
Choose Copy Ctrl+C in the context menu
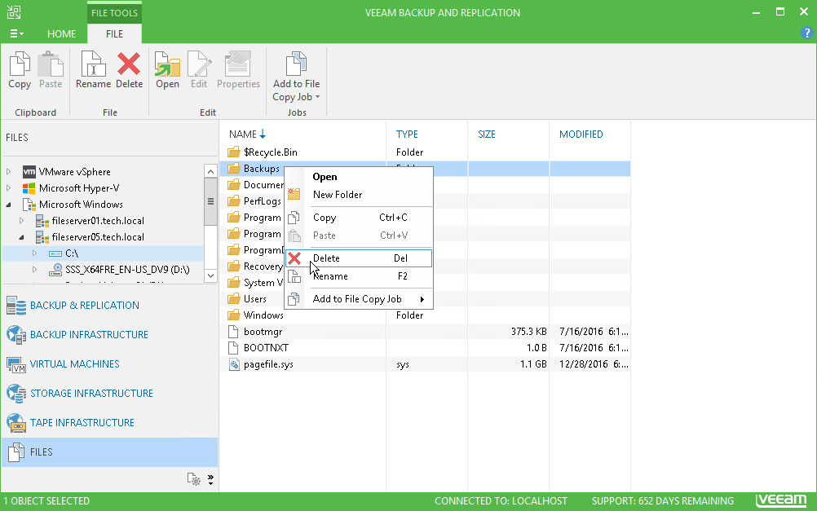(x=359, y=218)
